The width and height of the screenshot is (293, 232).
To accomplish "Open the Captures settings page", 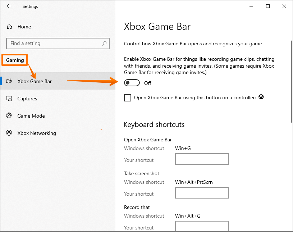I will (x=27, y=99).
